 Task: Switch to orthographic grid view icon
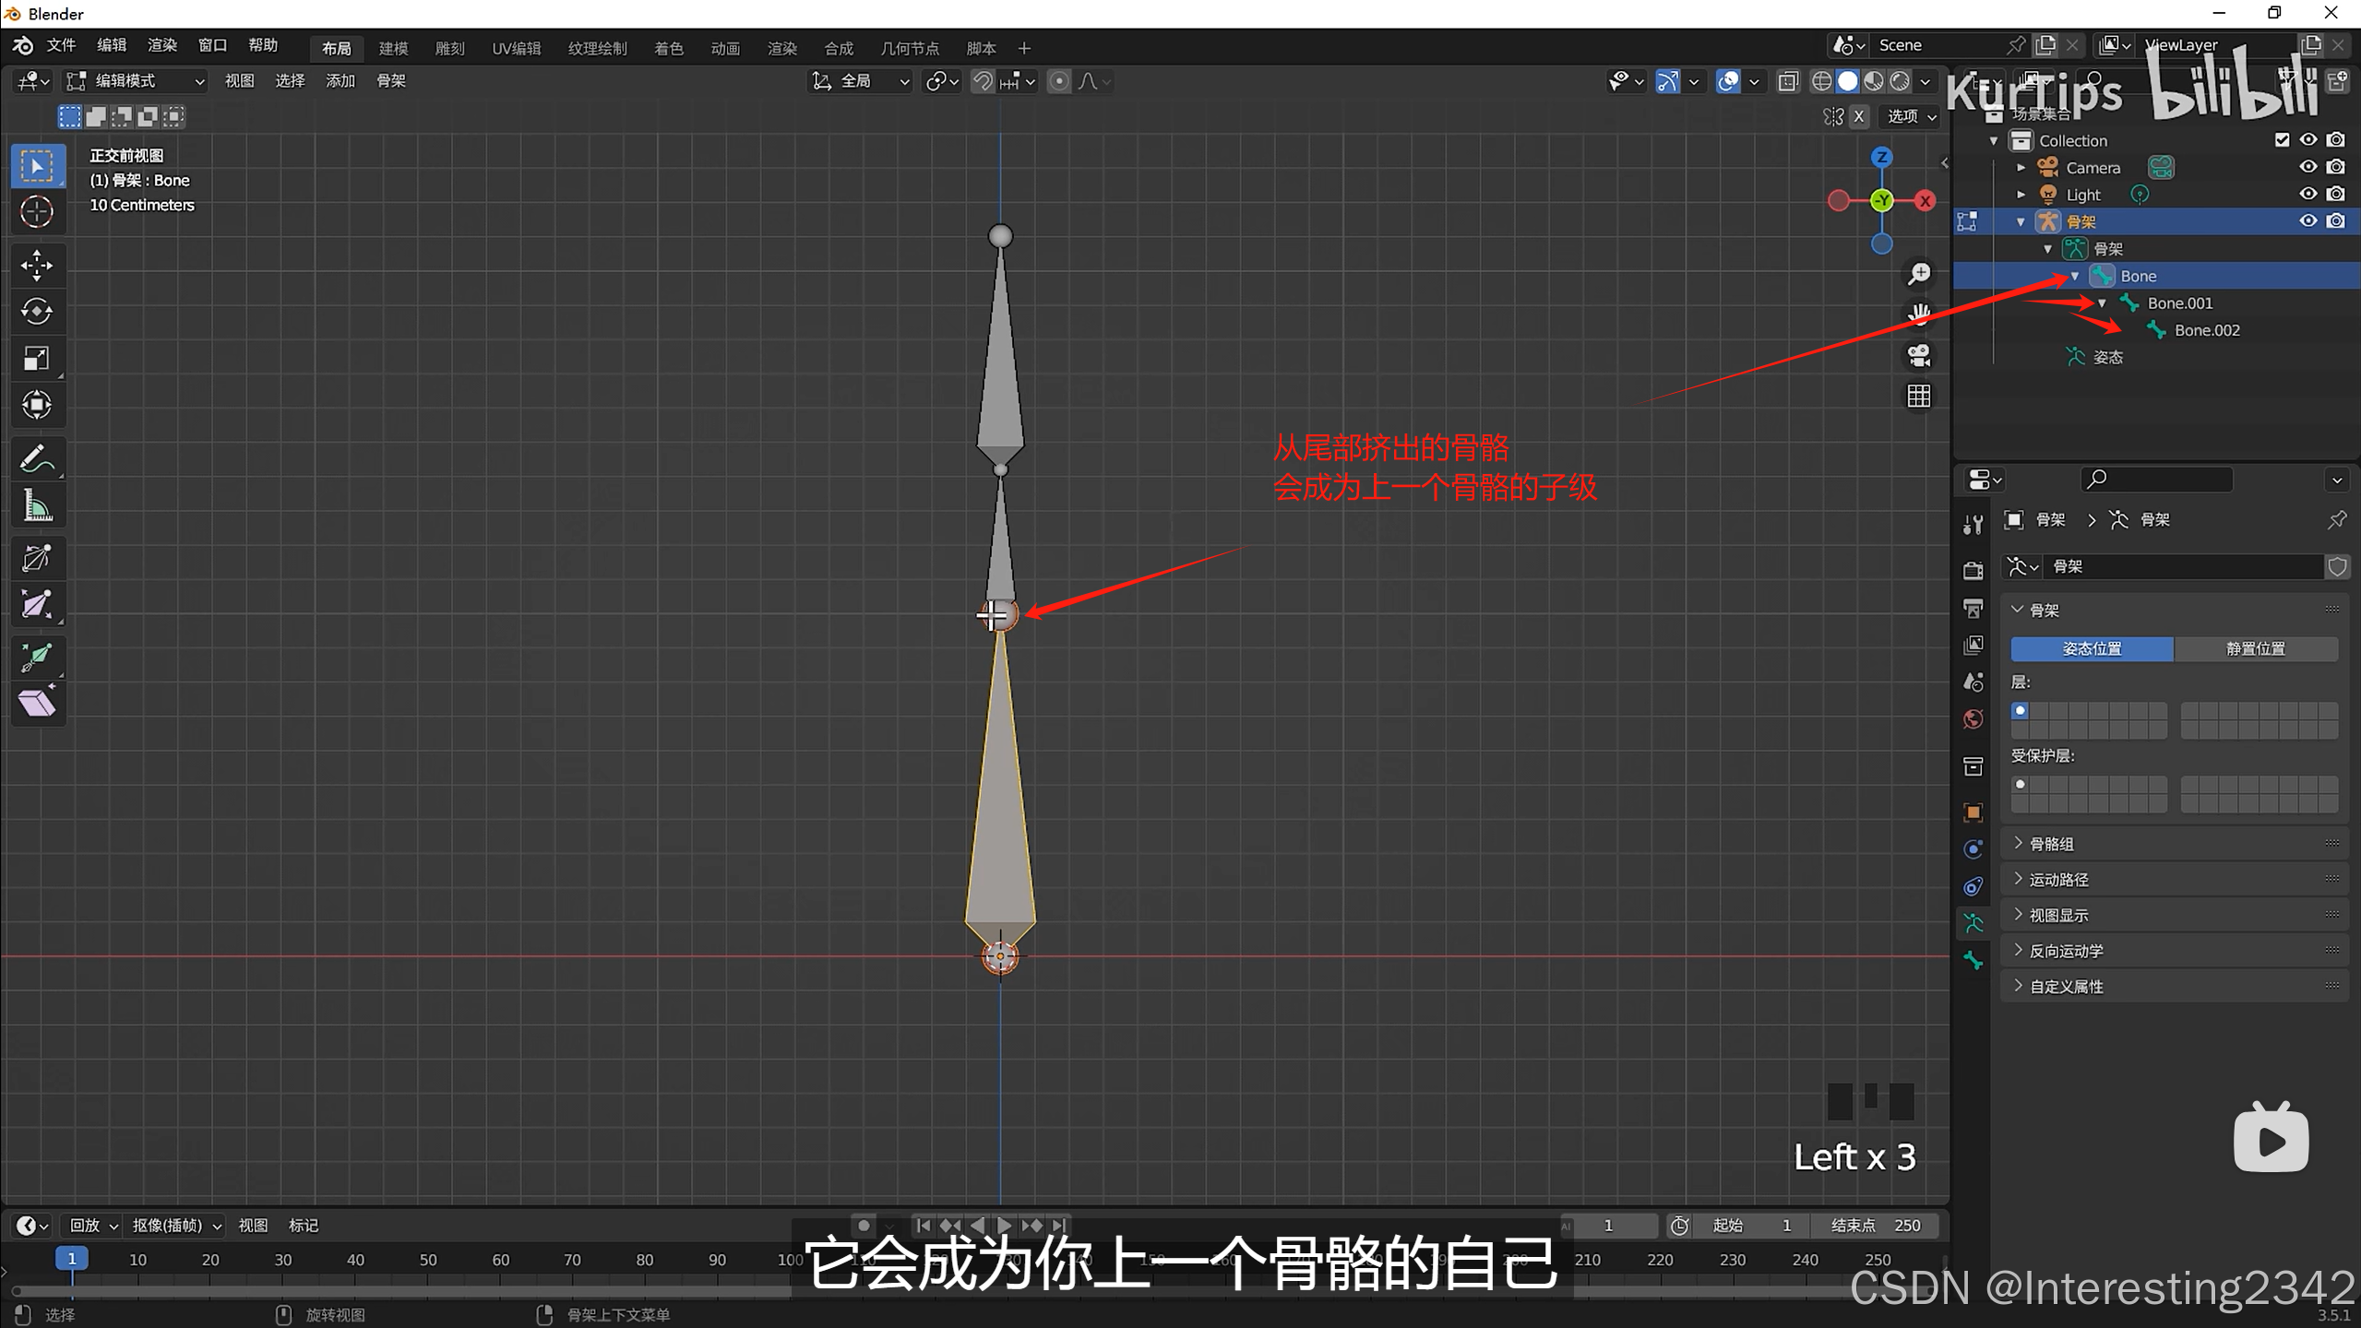click(x=1919, y=396)
